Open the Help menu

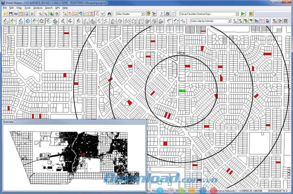65,8
